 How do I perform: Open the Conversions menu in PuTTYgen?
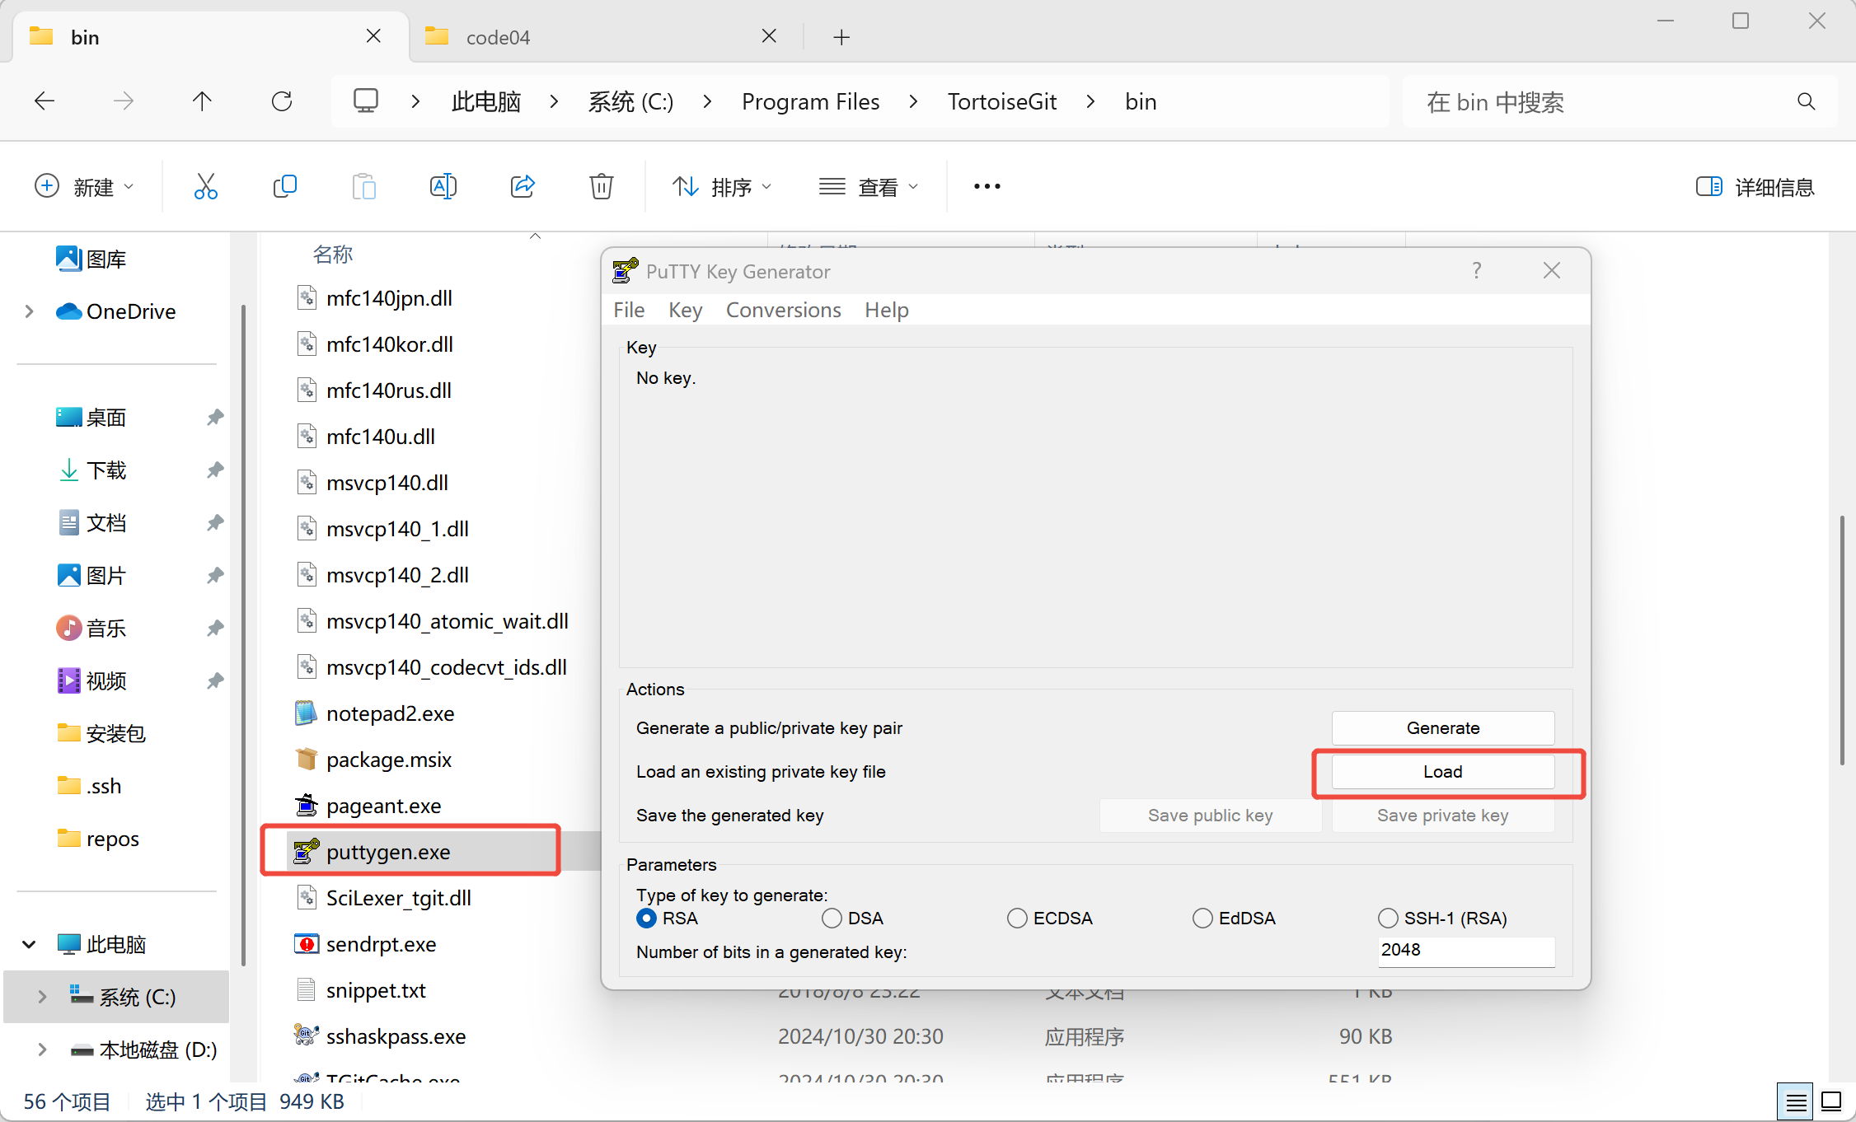(783, 310)
